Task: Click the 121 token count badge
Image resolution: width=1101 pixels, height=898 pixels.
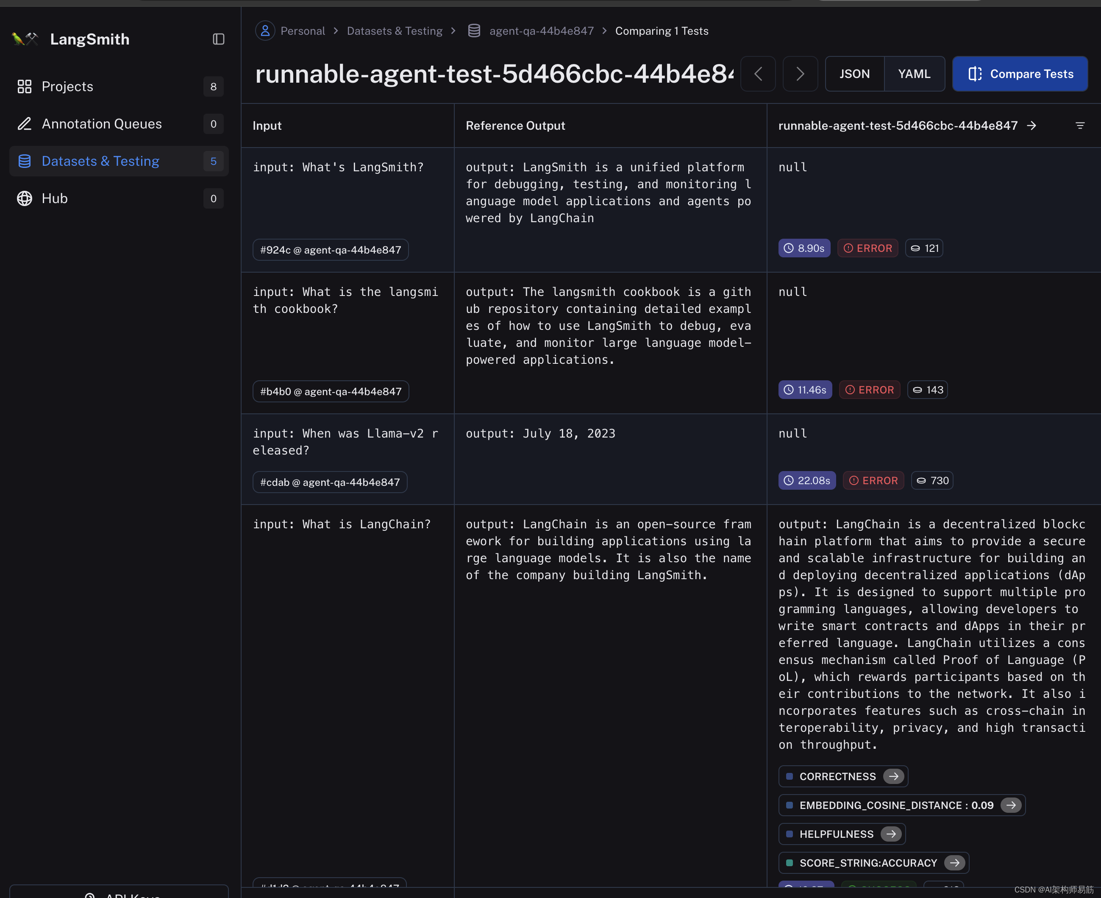Action: [924, 248]
